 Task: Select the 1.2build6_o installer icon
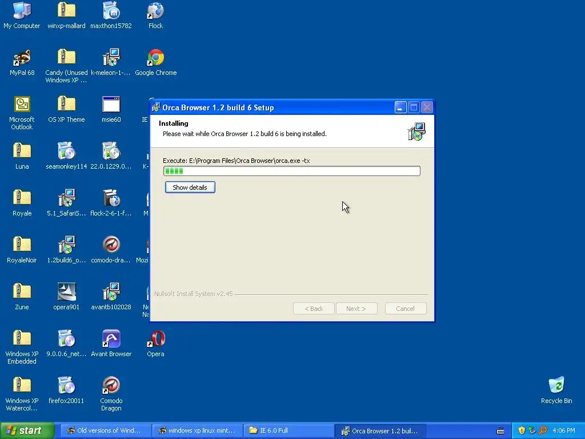66,245
